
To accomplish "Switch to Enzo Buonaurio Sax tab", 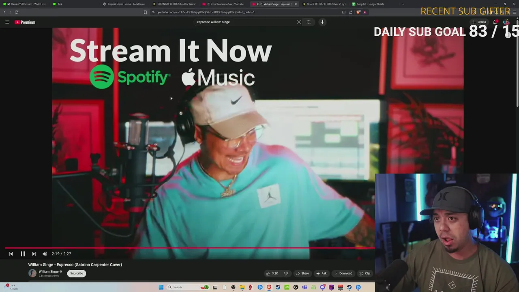I will pos(225,4).
